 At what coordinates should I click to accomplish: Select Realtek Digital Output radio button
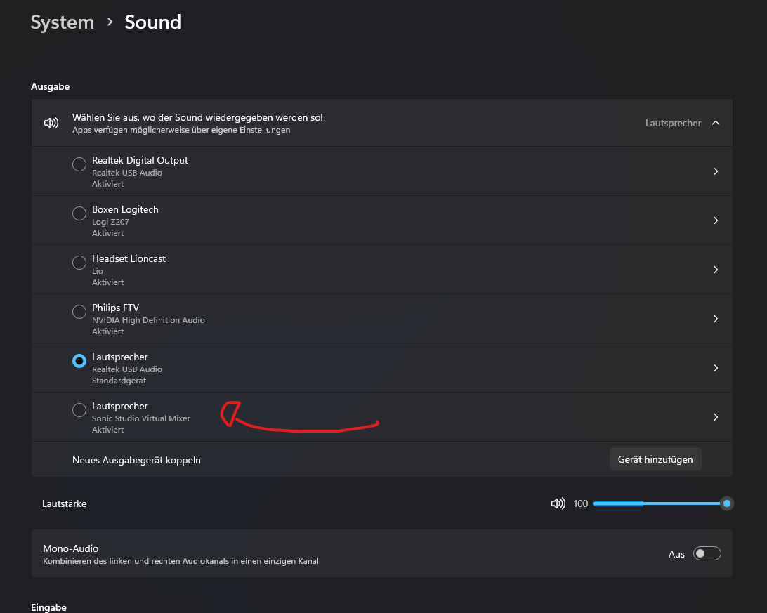79,164
